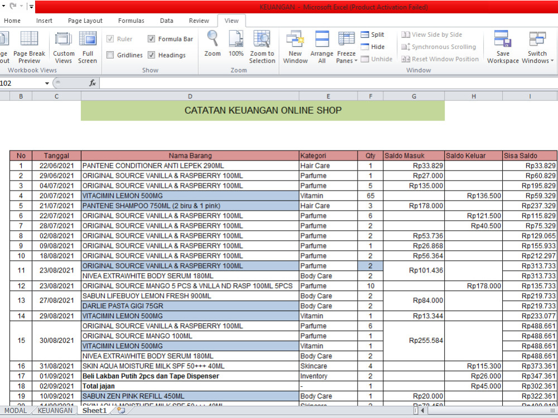Viewport: 558px width, 418px height.
Task: Select the Skincare category cell
Action: (x=328, y=366)
